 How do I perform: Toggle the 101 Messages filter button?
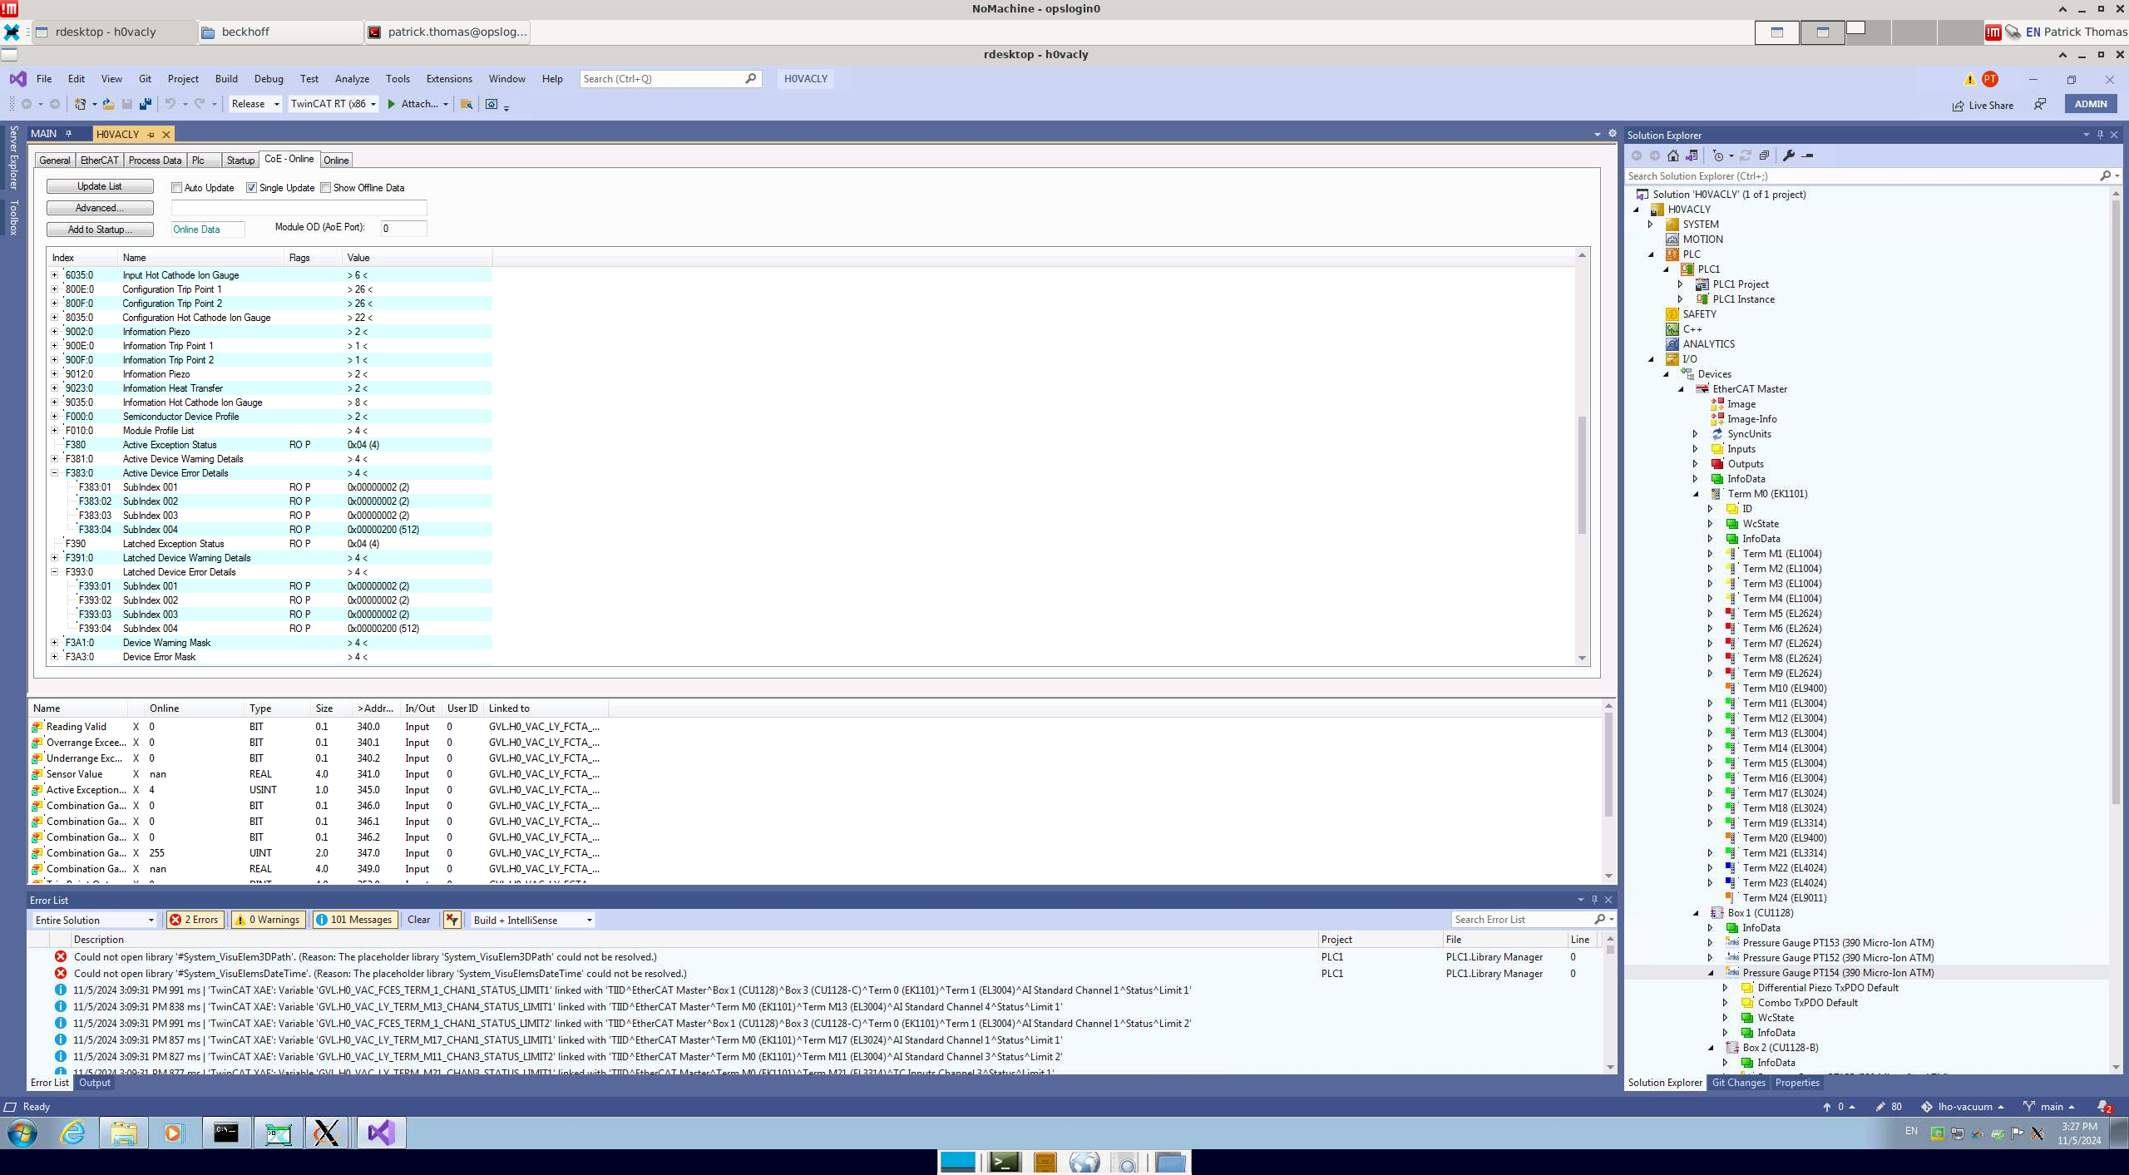coord(355,920)
